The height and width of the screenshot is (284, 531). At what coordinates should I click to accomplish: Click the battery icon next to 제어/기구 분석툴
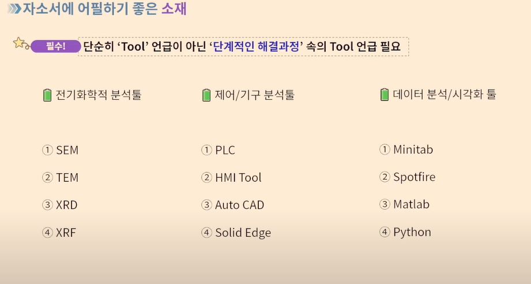[x=206, y=95]
